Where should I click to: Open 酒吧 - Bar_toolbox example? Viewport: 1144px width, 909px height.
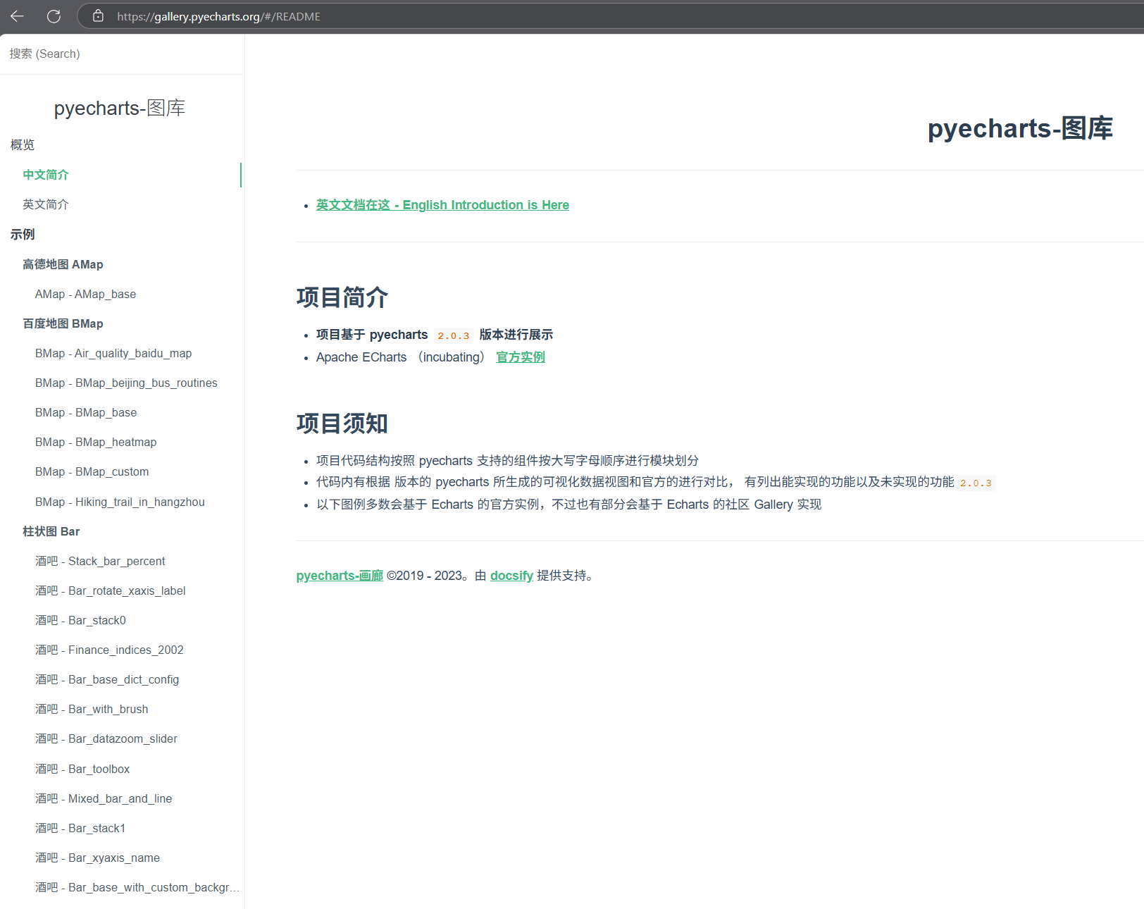(82, 769)
